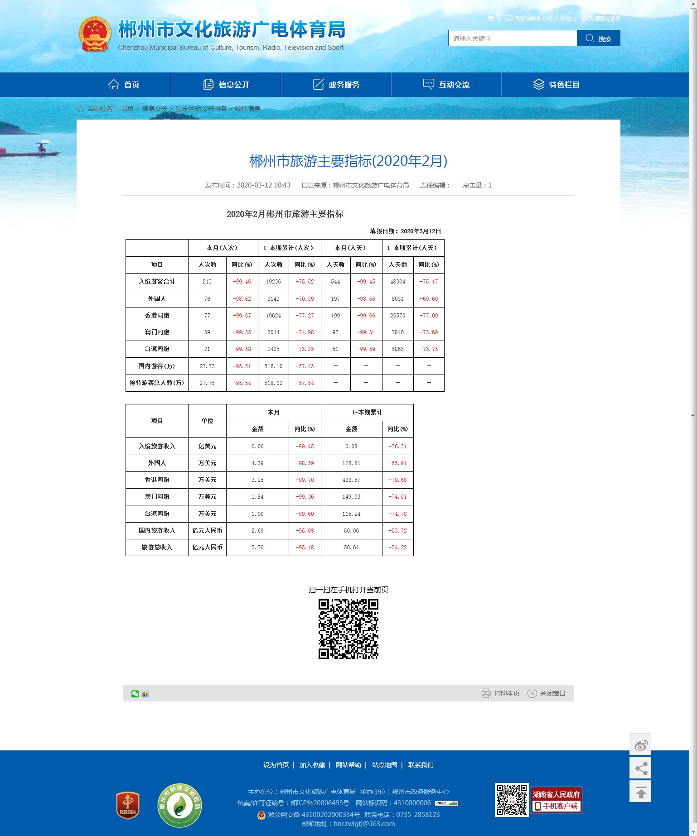The image size is (697, 836).
Task: Click the 入境游客合计 row label
Action: tap(157, 281)
